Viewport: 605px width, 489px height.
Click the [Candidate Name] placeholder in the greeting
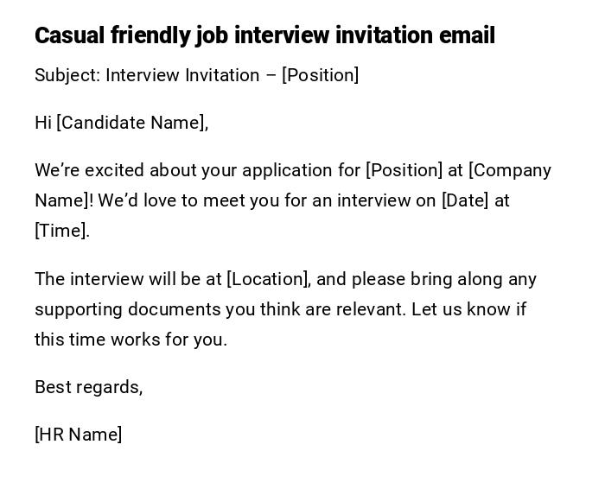coord(132,123)
